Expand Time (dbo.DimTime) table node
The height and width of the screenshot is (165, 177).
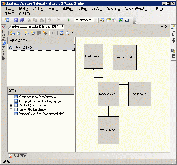[11, 110]
